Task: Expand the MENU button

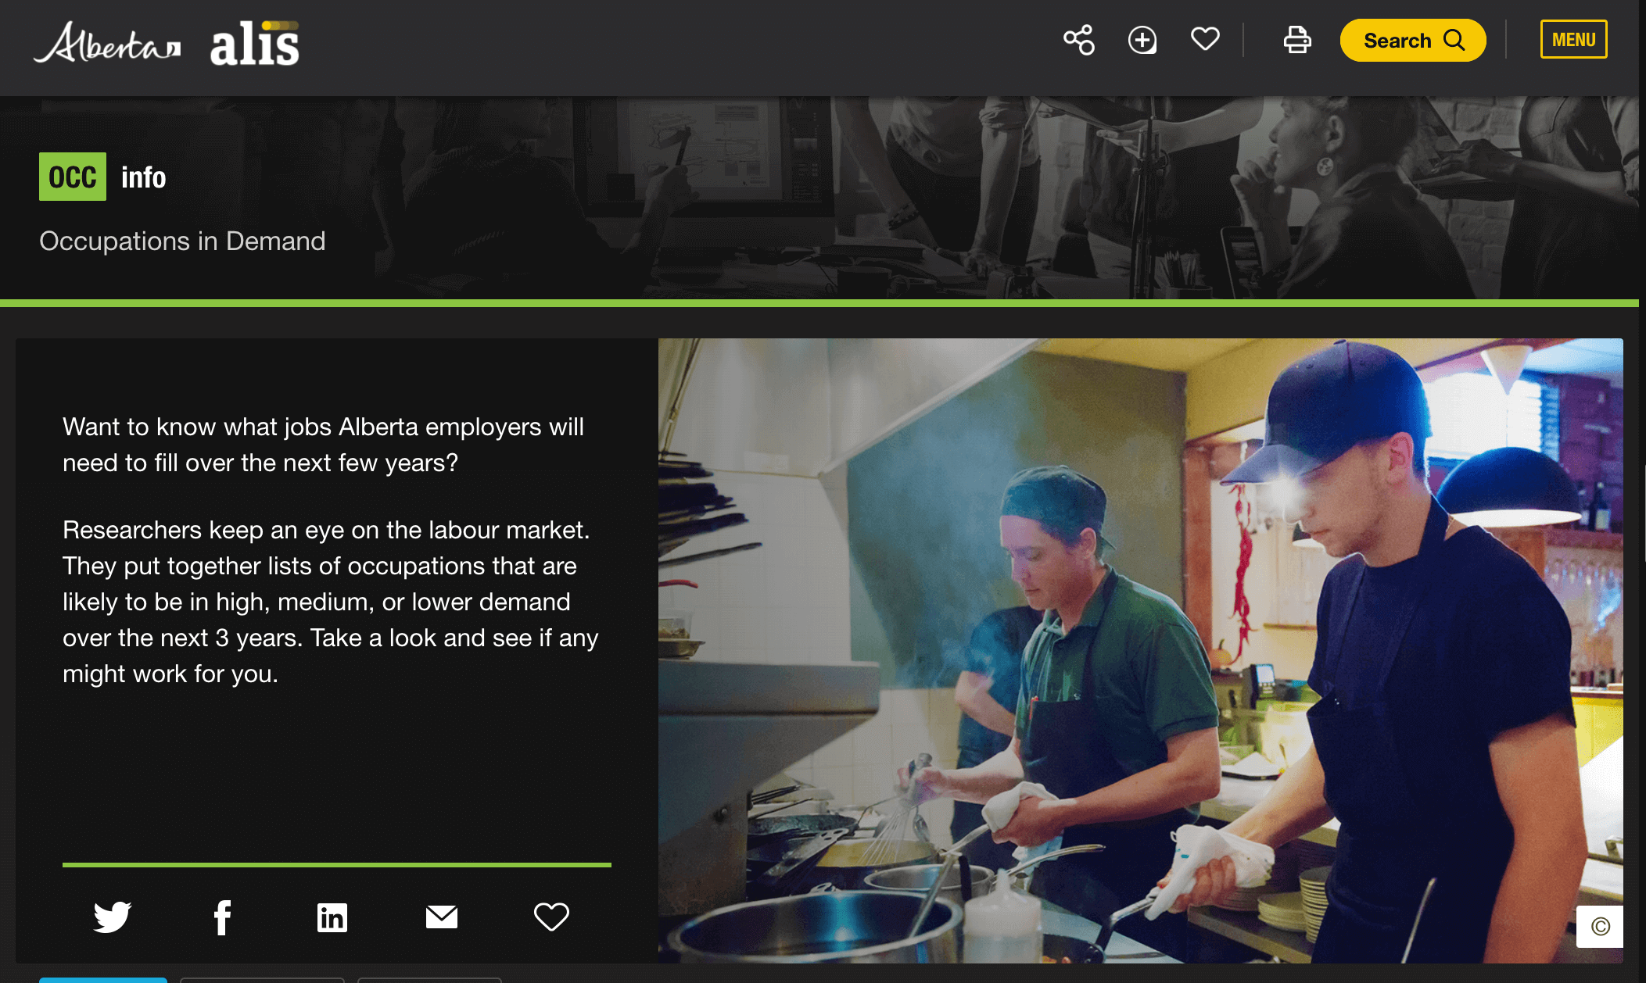Action: [1573, 40]
